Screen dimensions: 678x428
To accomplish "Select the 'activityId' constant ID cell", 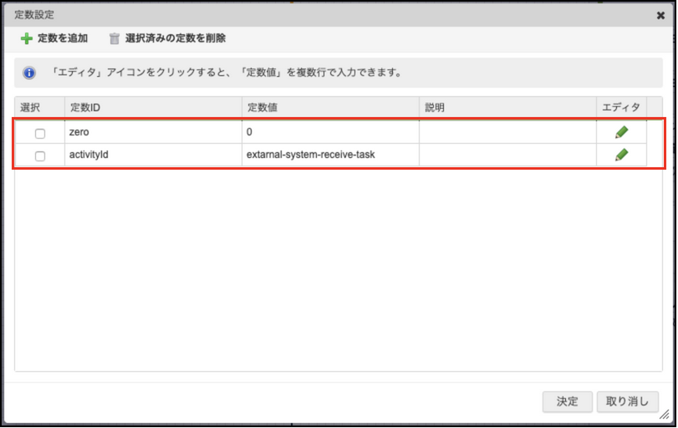I will [x=153, y=155].
